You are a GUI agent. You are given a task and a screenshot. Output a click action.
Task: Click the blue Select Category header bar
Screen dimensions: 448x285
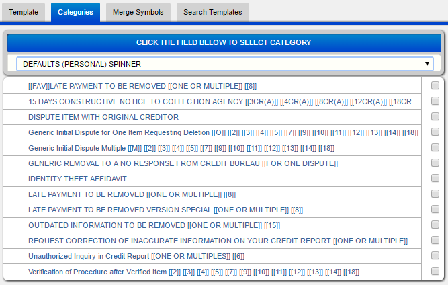point(224,42)
